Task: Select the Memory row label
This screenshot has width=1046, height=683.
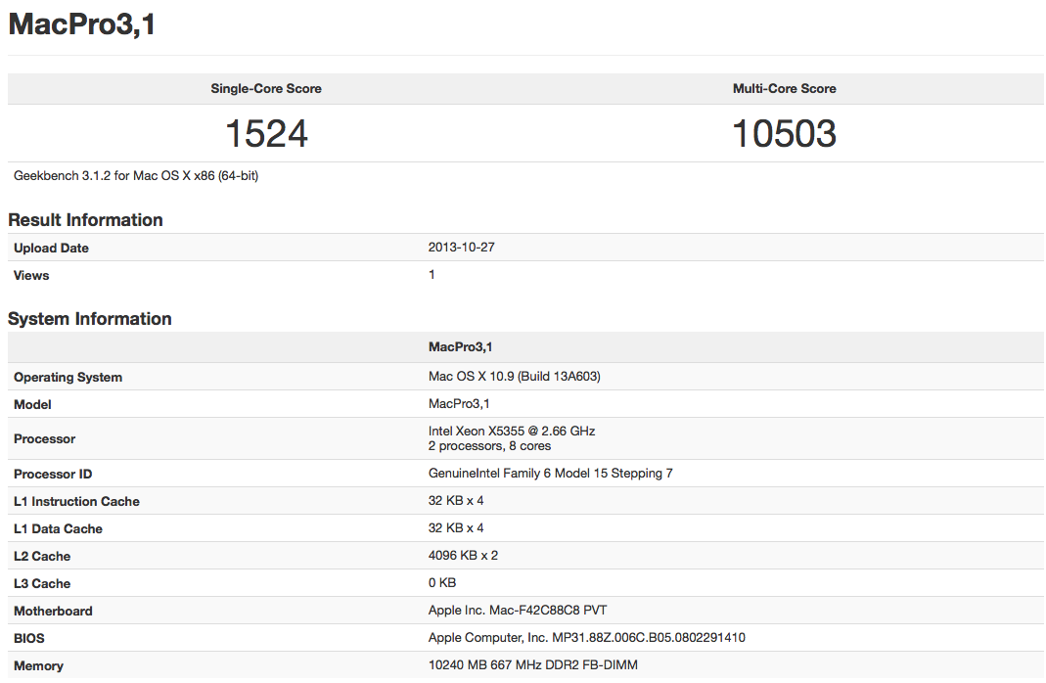Action: click(x=39, y=665)
